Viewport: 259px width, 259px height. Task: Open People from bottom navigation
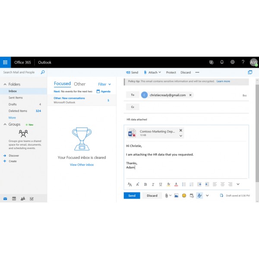click(x=22, y=199)
